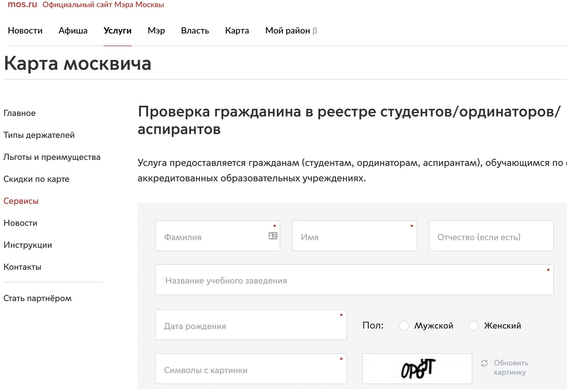Open Инструкции sidebar link
The height and width of the screenshot is (389, 567).
pyautogui.click(x=28, y=245)
